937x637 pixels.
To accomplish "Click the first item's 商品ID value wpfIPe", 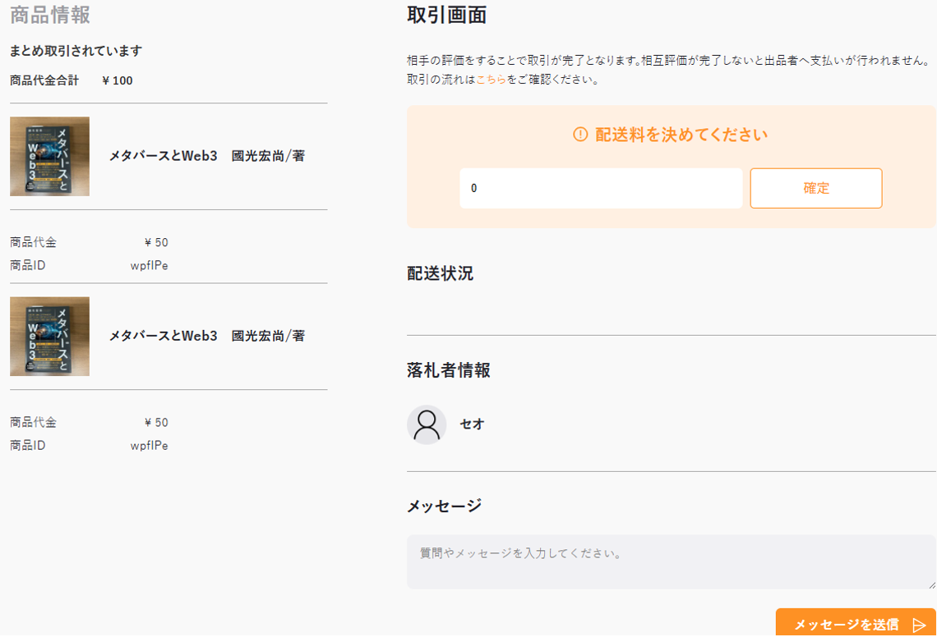I will tap(149, 265).
